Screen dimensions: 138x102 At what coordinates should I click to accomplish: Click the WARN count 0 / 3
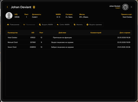(x=58, y=17)
